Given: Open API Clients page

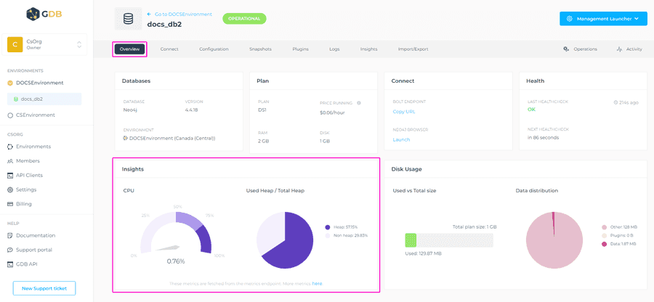Looking at the screenshot, I should (29, 176).
